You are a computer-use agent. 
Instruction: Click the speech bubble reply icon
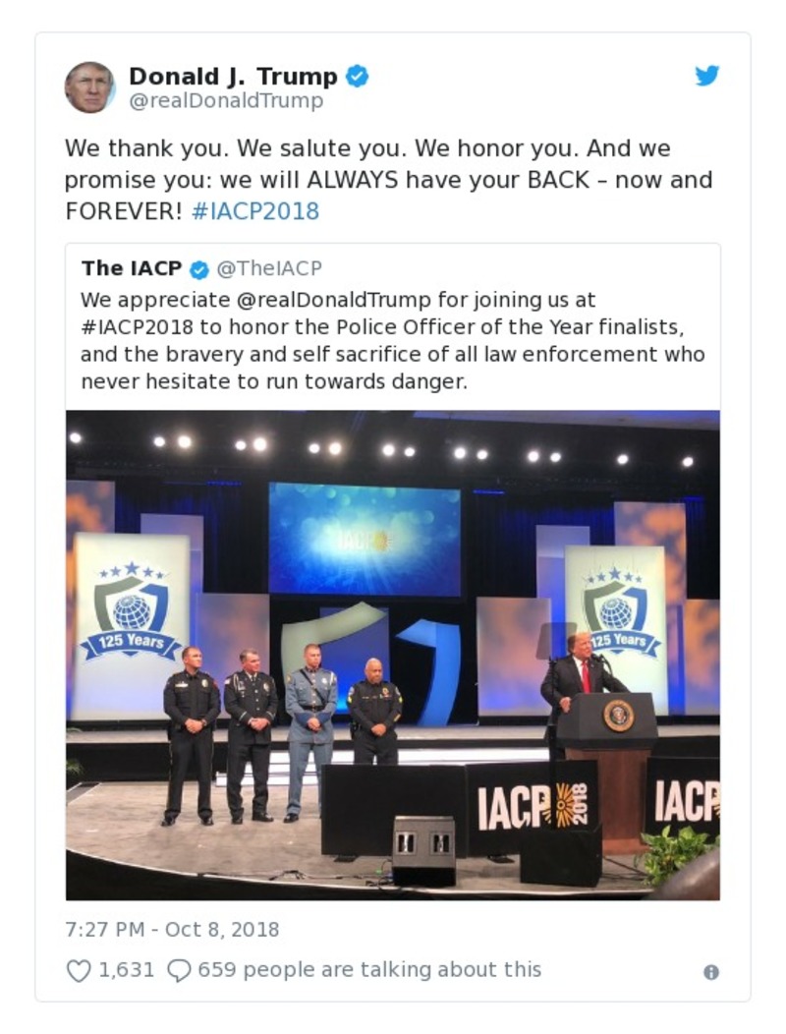(178, 970)
